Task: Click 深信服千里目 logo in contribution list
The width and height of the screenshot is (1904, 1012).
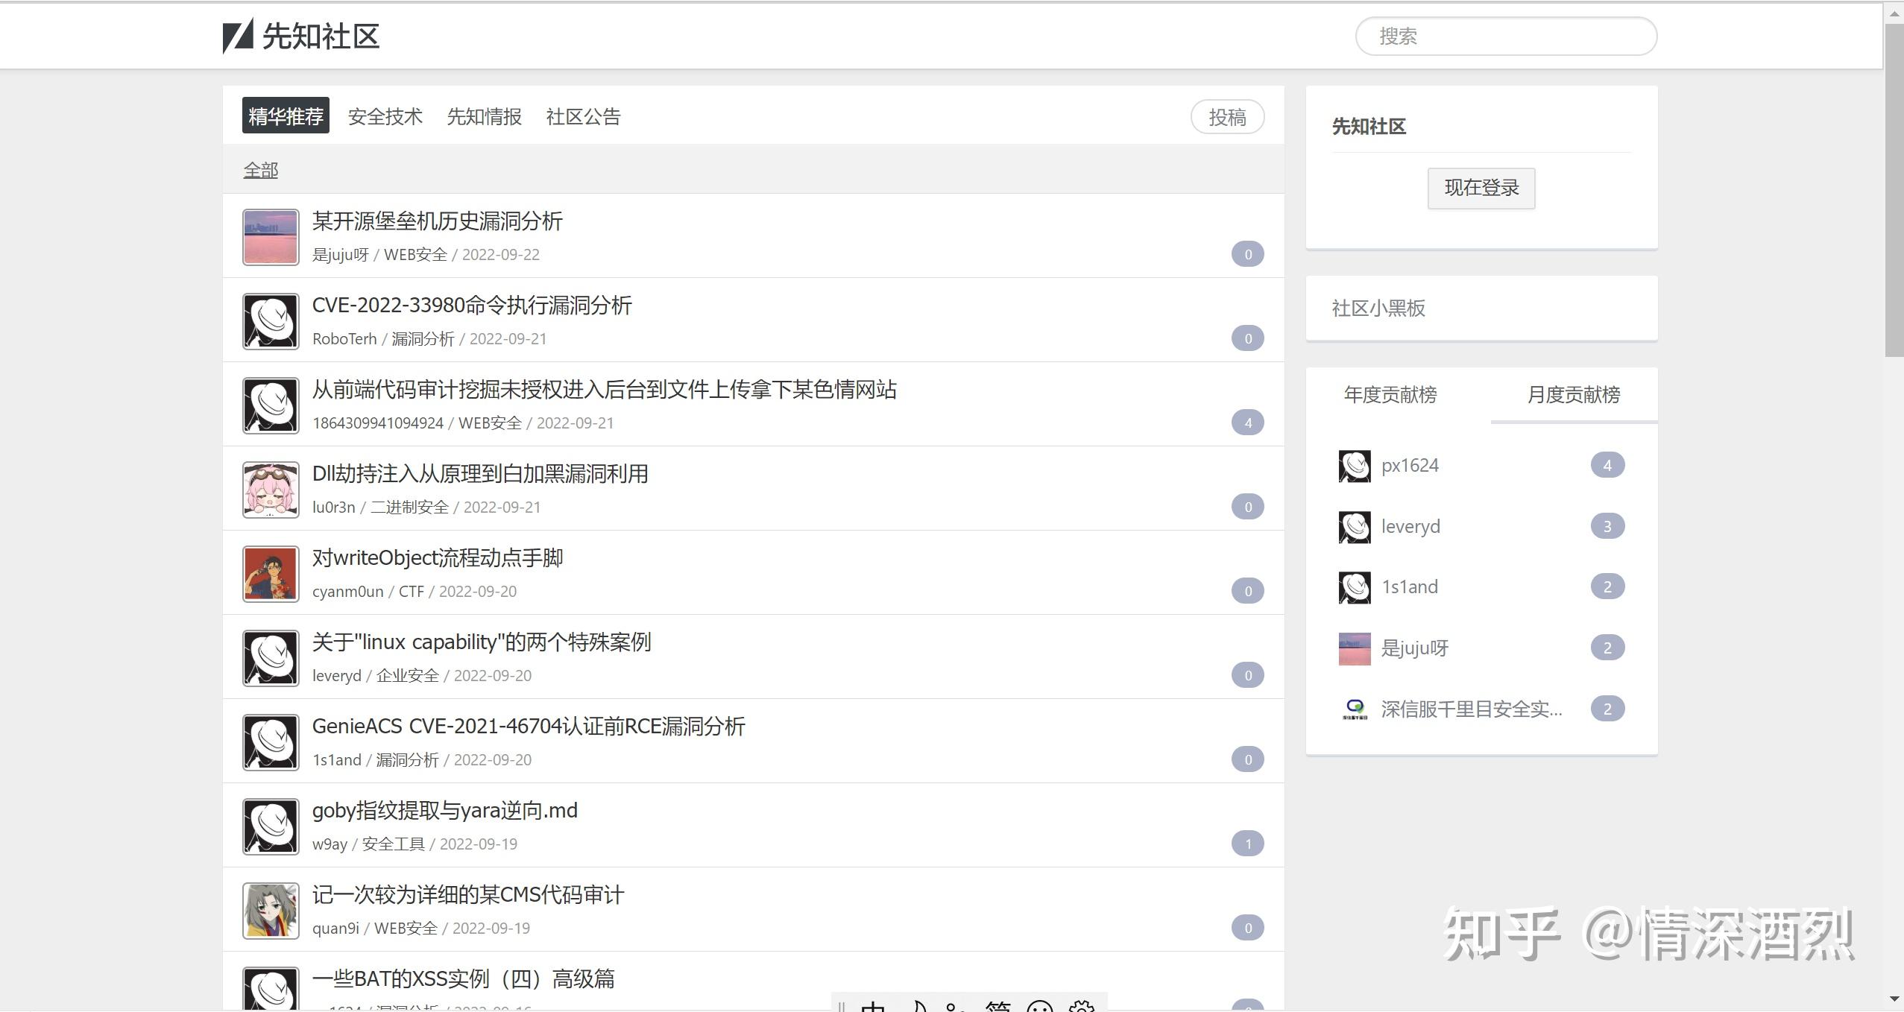Action: point(1355,709)
